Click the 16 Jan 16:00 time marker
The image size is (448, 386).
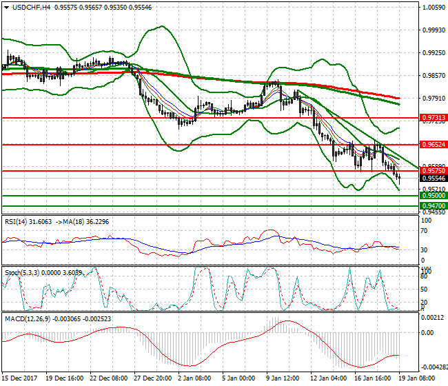tap(369, 378)
